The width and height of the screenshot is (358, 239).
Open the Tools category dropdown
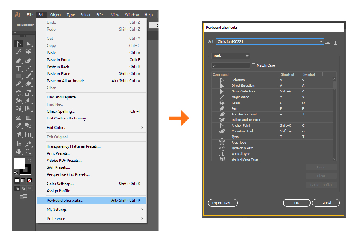(230, 56)
